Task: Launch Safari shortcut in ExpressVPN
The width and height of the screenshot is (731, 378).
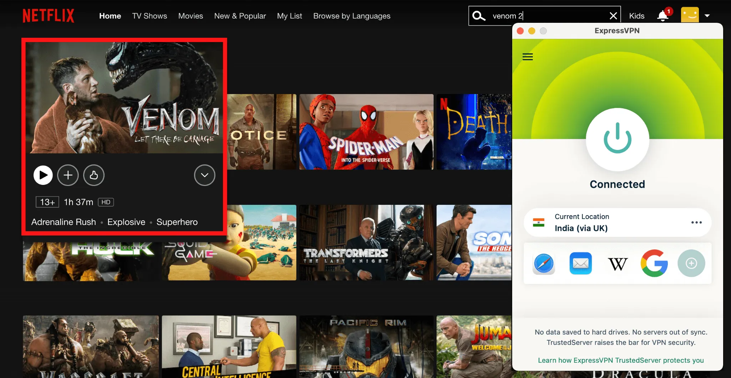Action: 544,264
